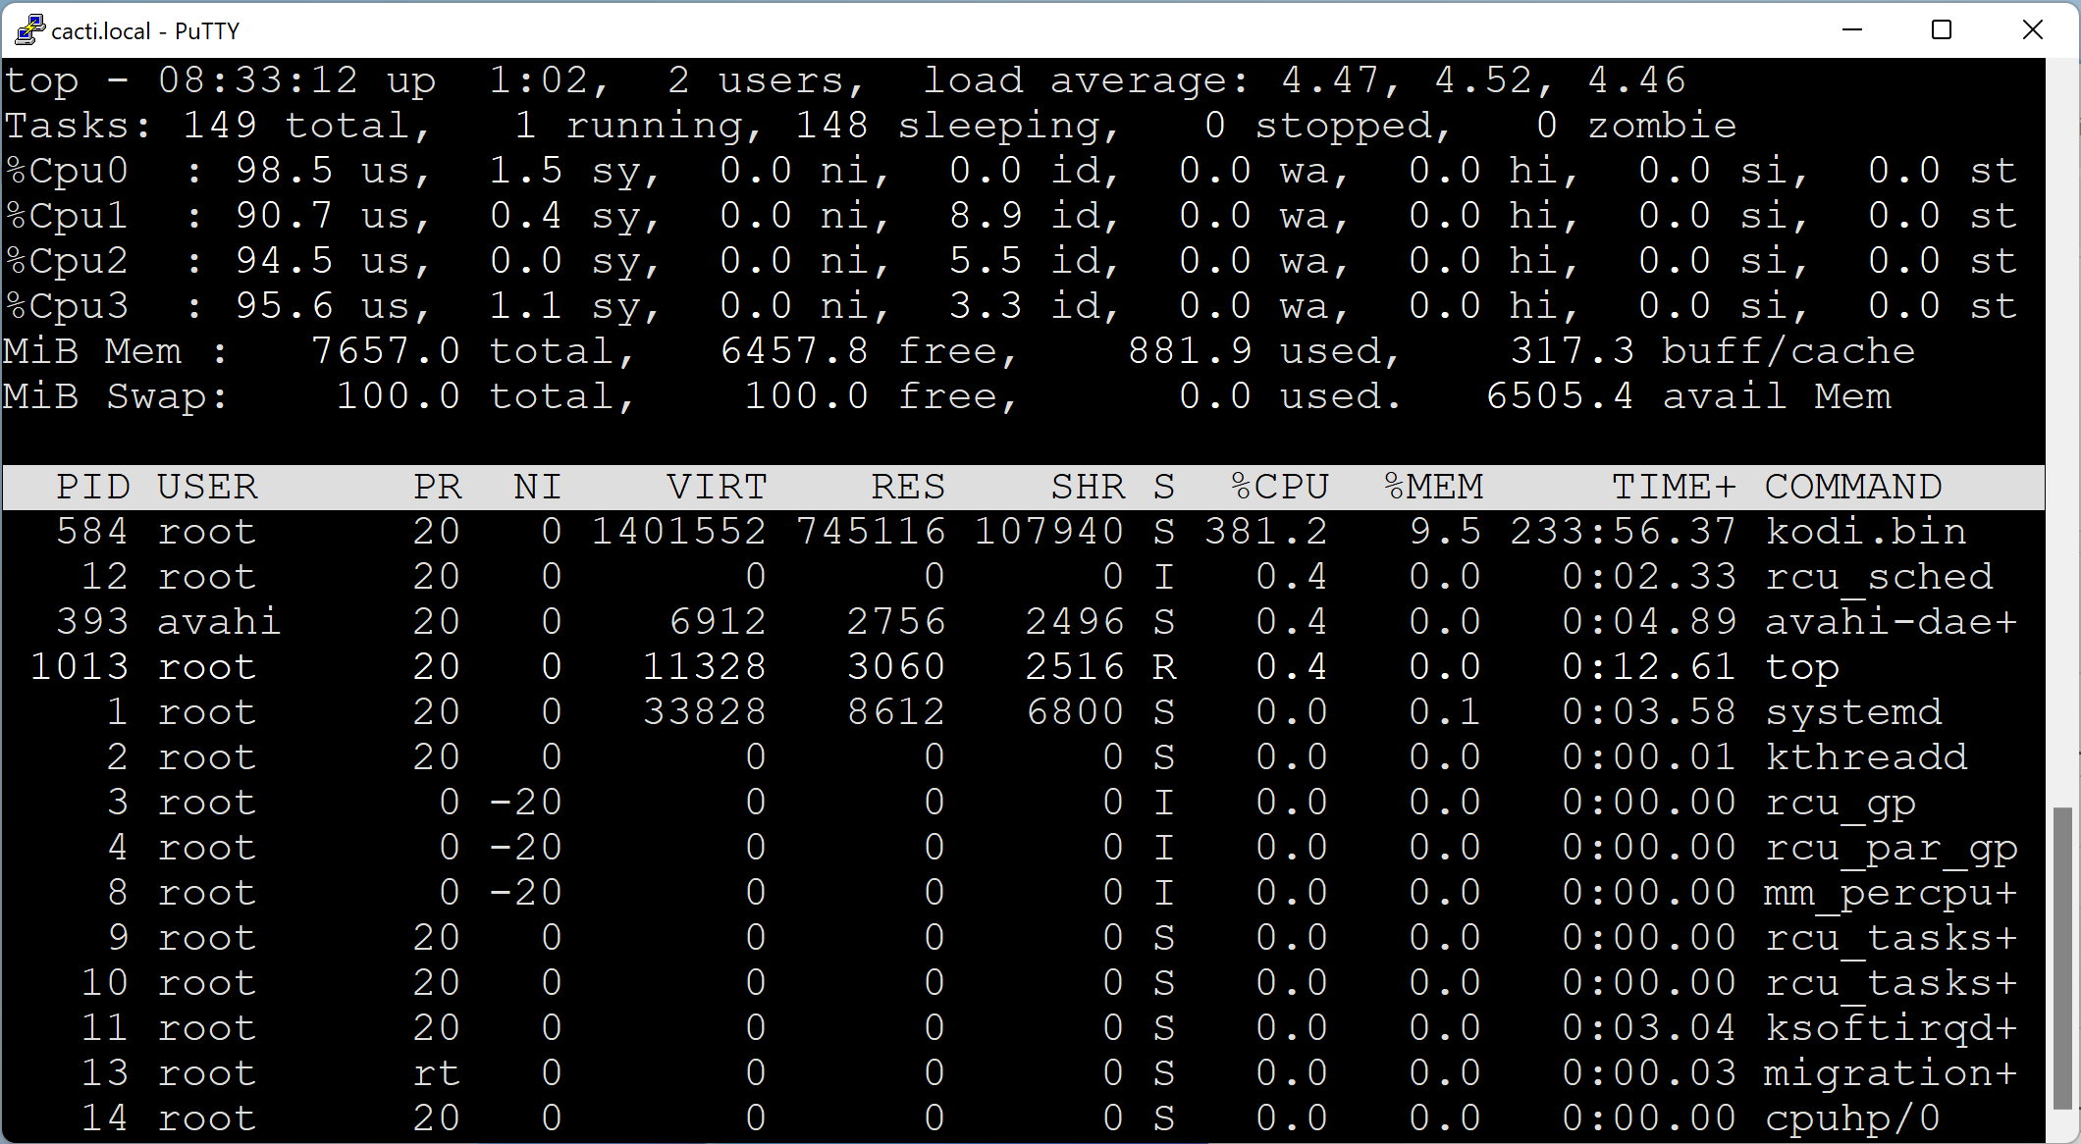The width and height of the screenshot is (2081, 1144).
Task: Click scrollbar track above the thumb
Action: click(x=2062, y=432)
